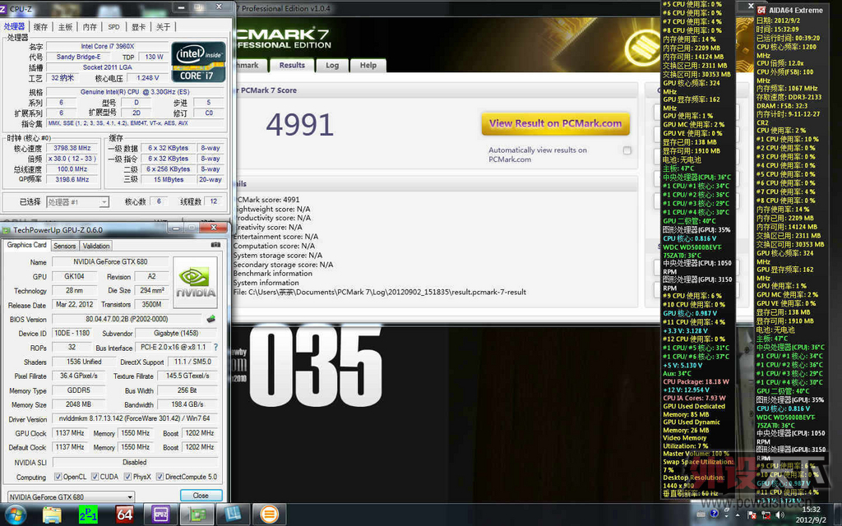Click the result file path line in PCMark

coord(379,293)
